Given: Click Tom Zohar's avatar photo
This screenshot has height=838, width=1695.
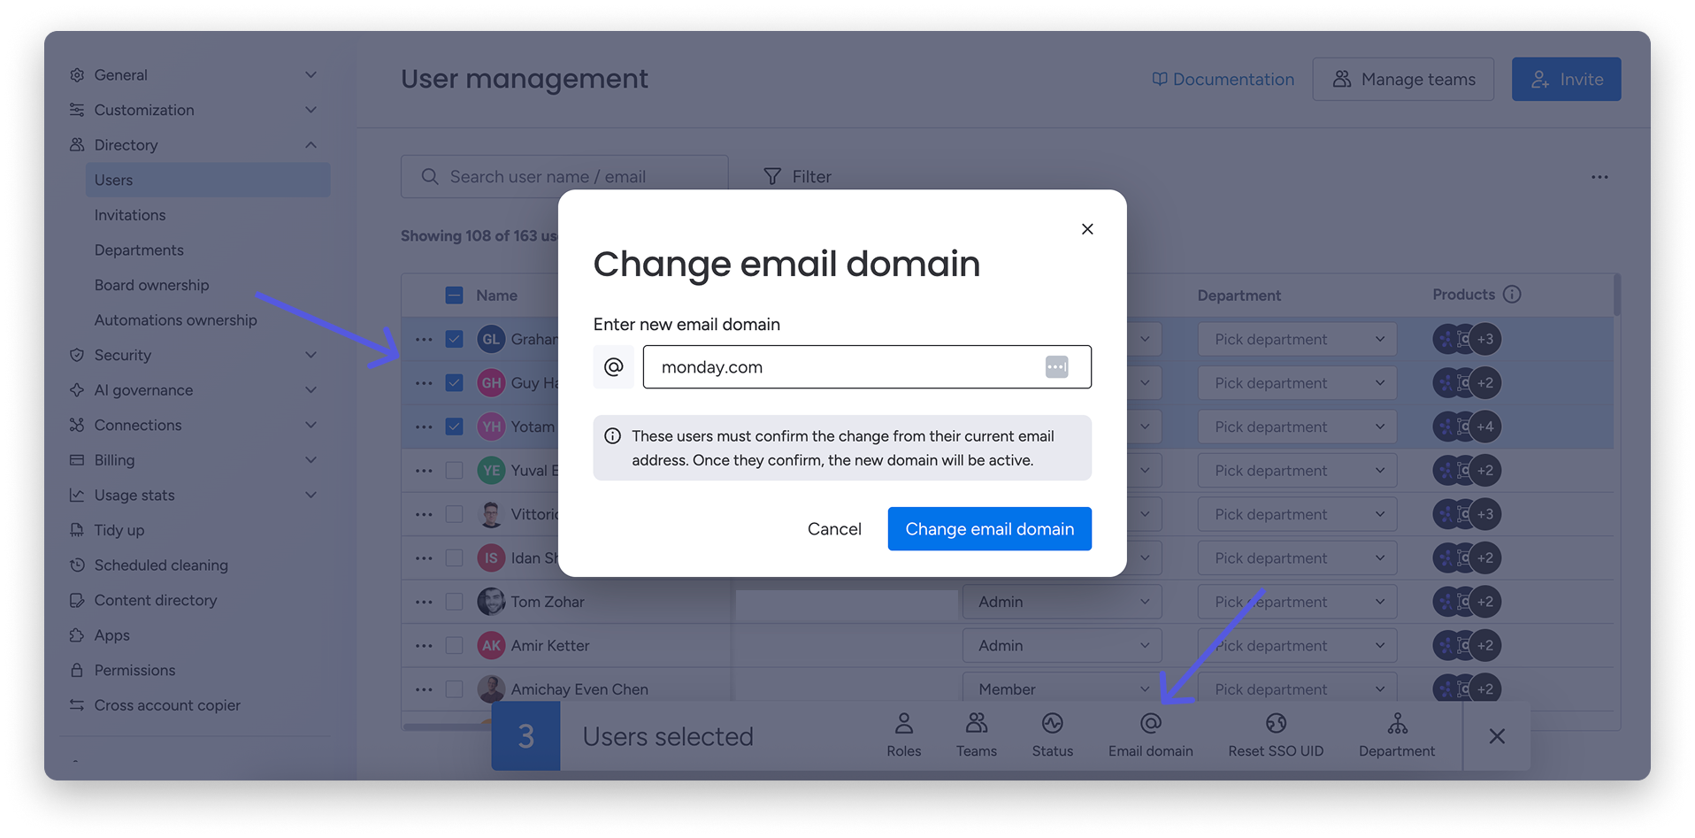Looking at the screenshot, I should (x=492, y=602).
